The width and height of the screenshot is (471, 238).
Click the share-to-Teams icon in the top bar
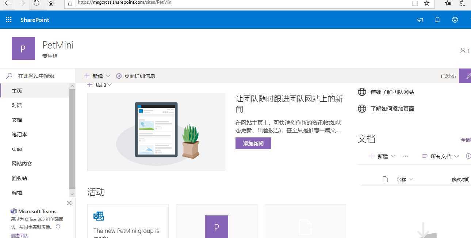420,20
